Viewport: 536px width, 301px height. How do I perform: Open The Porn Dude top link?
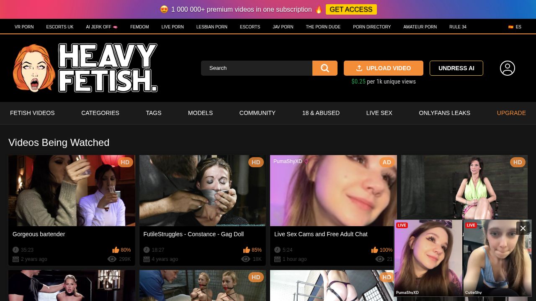pyautogui.click(x=323, y=27)
